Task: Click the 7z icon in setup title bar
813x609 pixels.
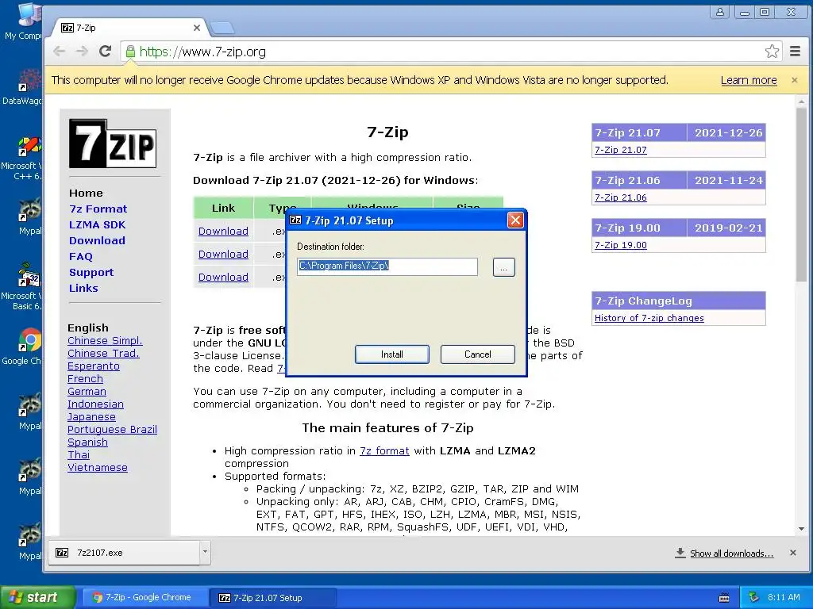Action: click(x=295, y=220)
